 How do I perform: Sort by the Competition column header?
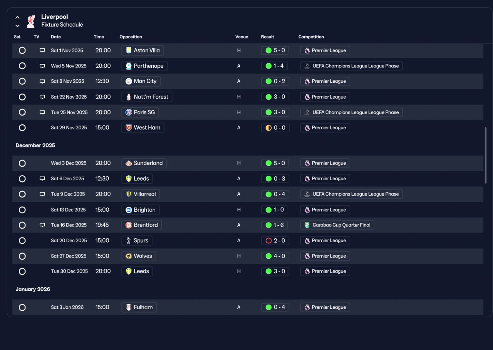(311, 37)
